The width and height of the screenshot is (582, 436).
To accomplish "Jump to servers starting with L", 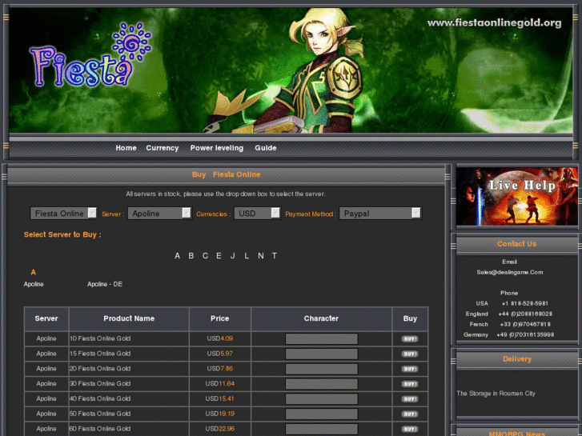I will point(247,256).
